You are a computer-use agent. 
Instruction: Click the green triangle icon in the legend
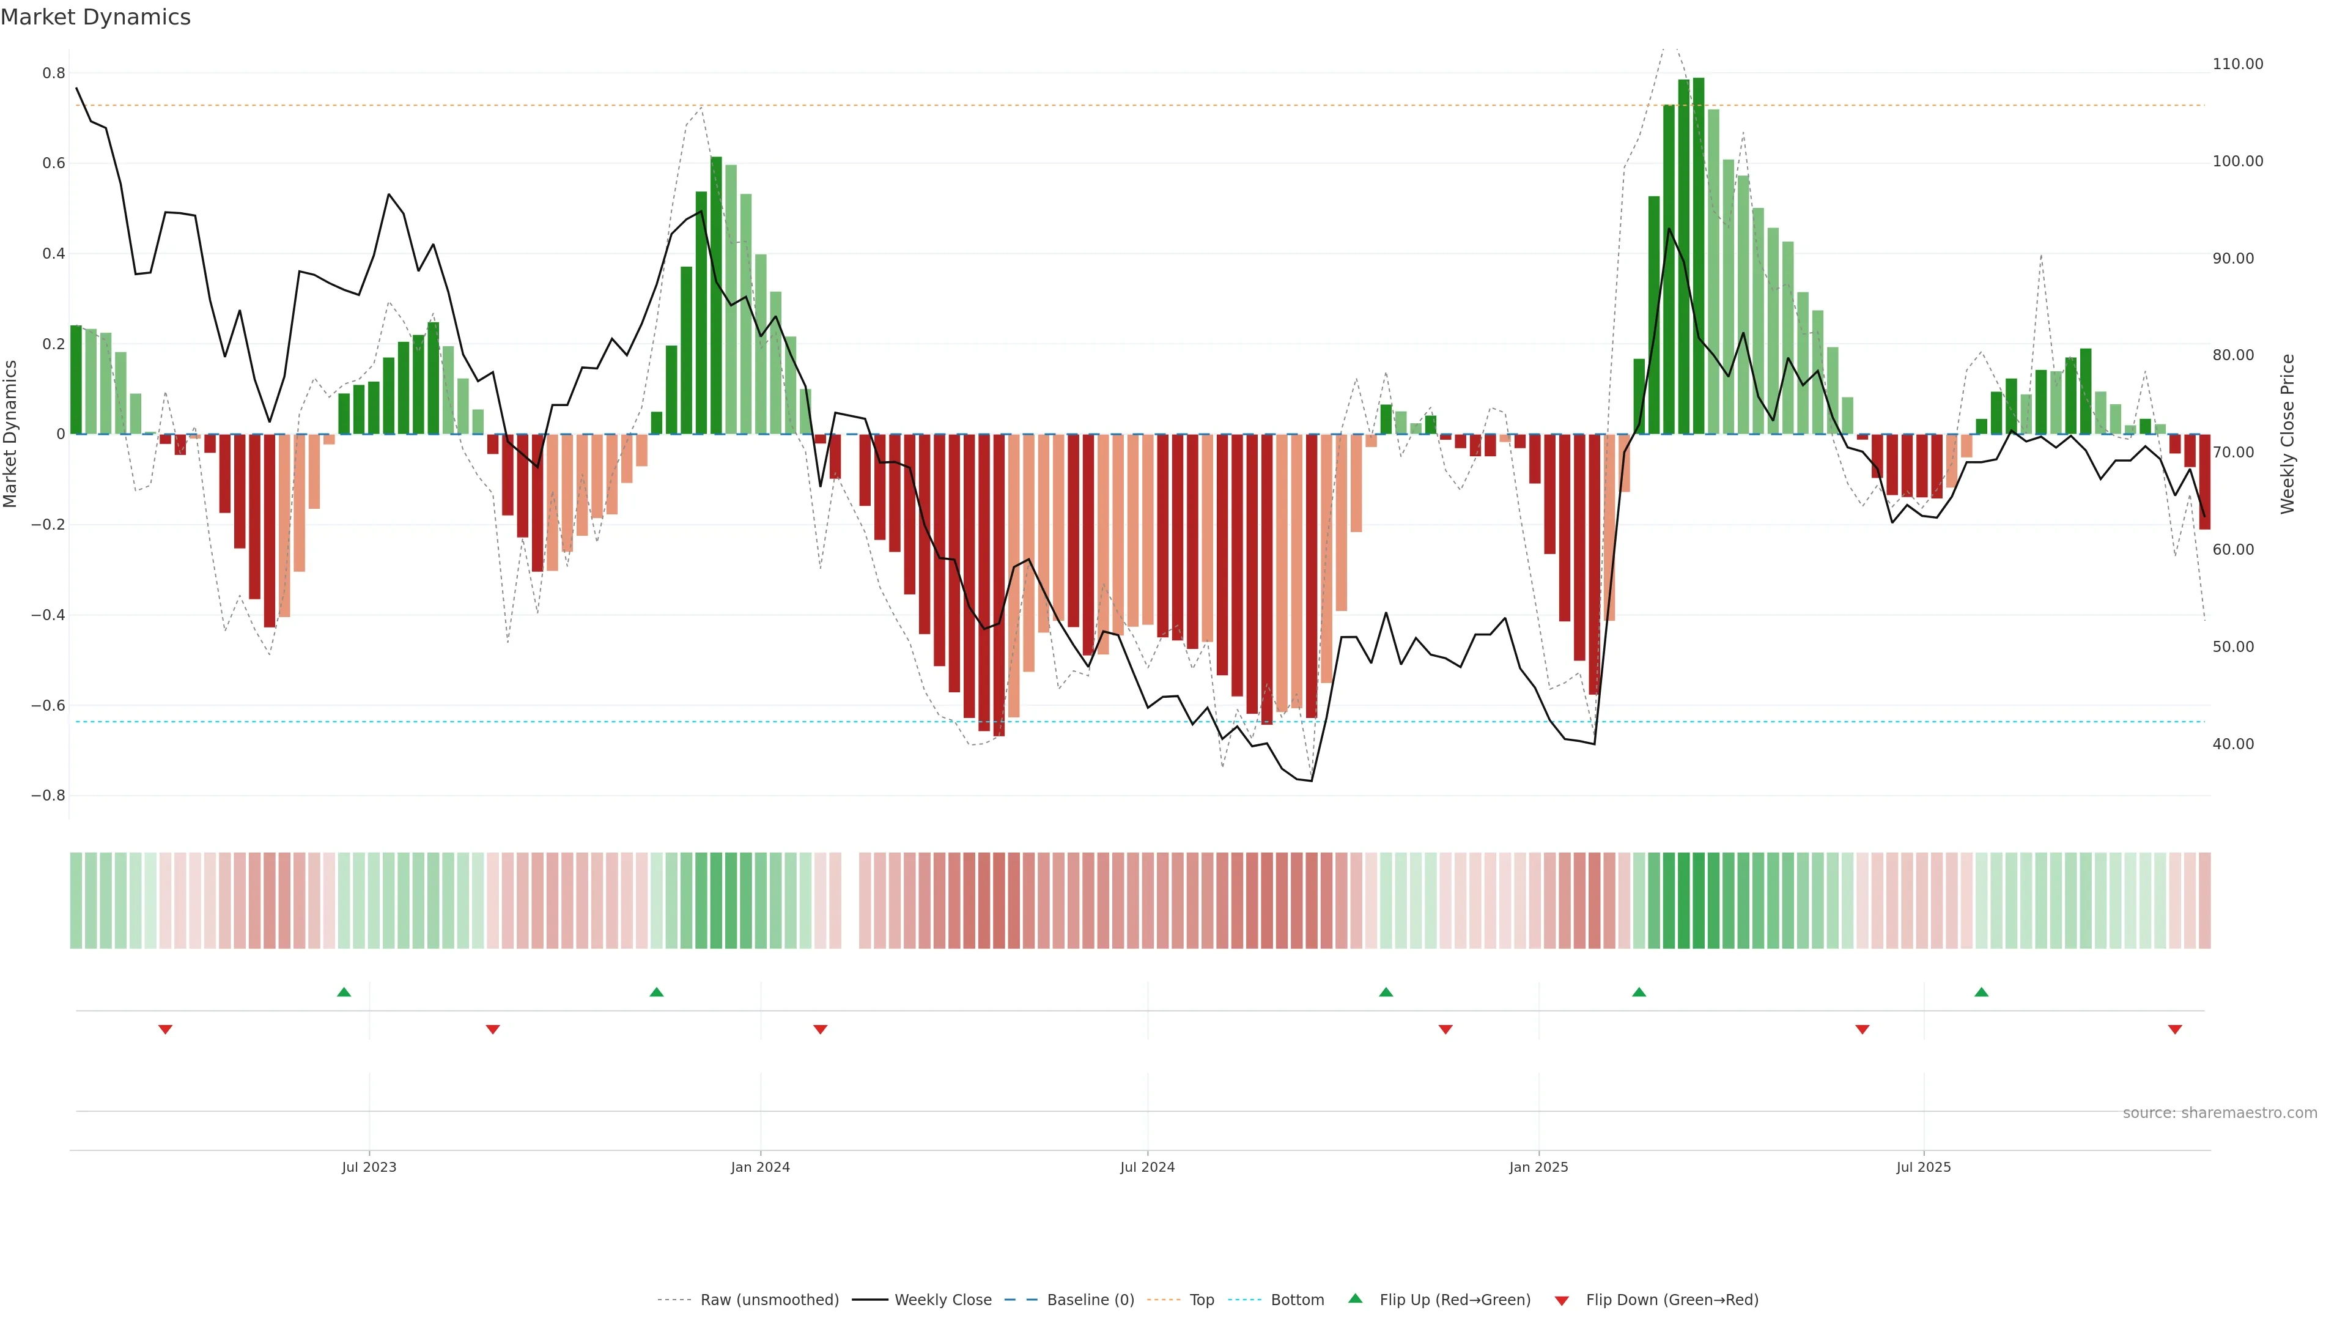click(x=1356, y=1298)
